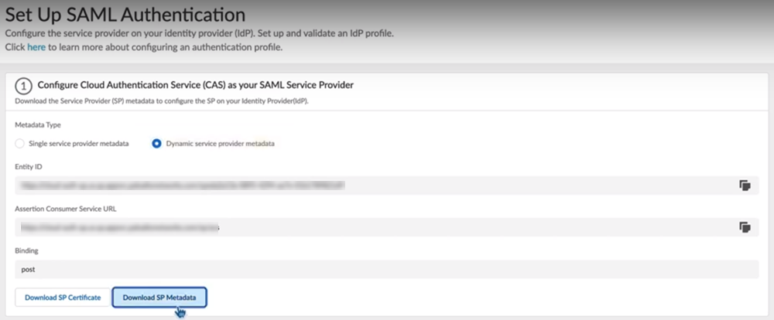Copy the Assertion Consumer Service URL

click(x=745, y=227)
